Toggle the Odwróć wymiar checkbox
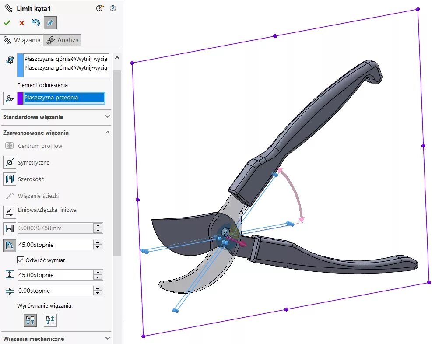Viewport: 432px width, 344px height. pos(21,260)
